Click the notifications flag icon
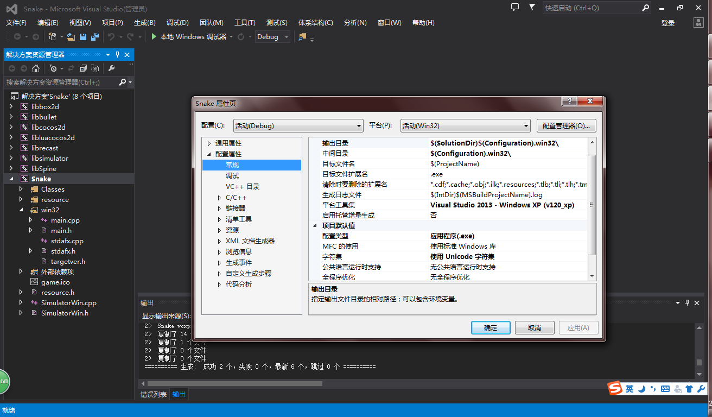 pyautogui.click(x=532, y=7)
